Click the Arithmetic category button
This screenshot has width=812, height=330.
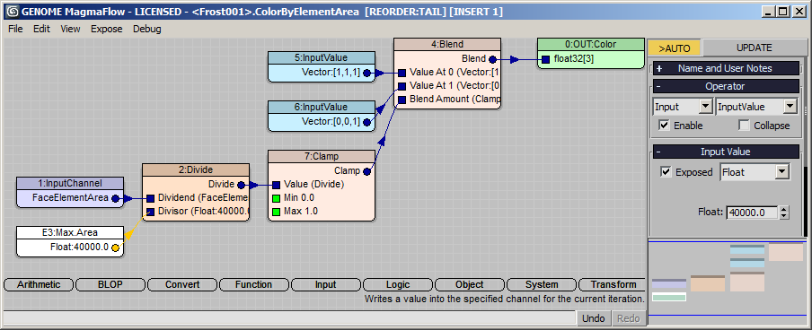(39, 284)
